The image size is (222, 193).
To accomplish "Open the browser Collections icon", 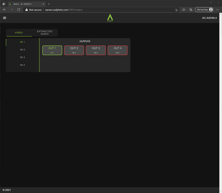I will (x=191, y=10).
